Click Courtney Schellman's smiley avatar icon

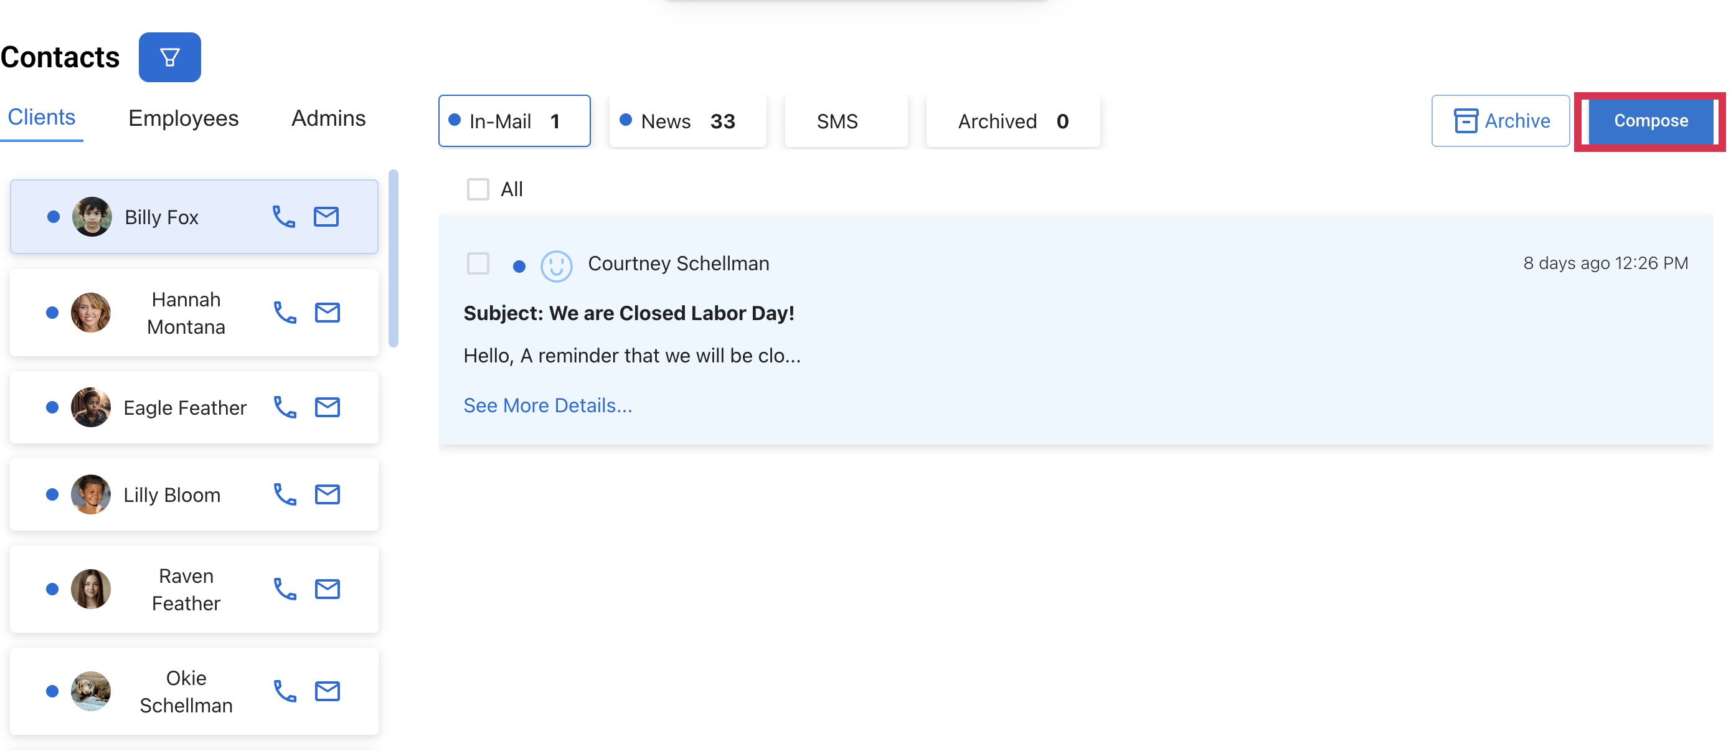pos(556,266)
